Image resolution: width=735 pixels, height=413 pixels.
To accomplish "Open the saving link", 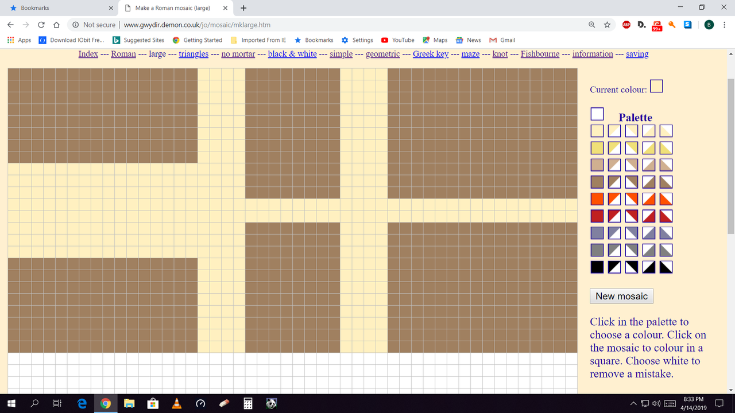I will tap(637, 54).
